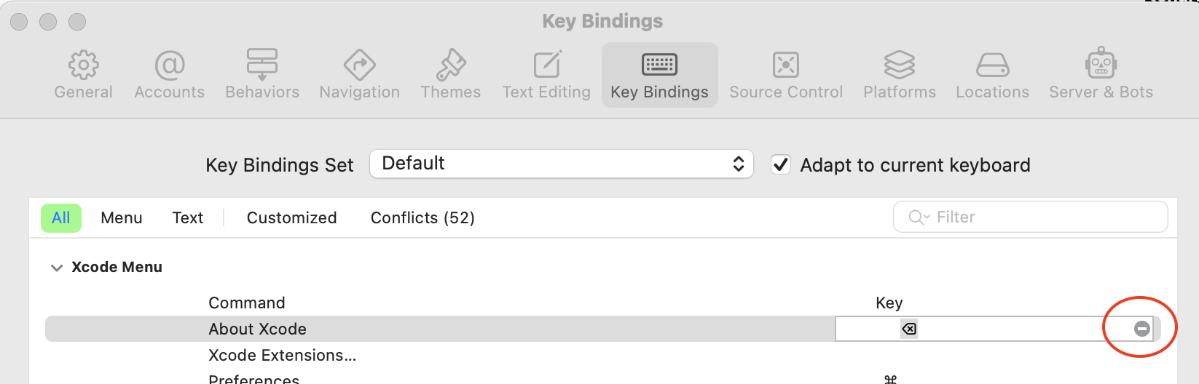Switch to the Behaviors pane
1199x384 pixels.
(262, 75)
